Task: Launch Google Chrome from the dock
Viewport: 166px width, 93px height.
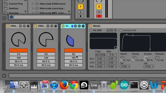Action: pos(74,85)
